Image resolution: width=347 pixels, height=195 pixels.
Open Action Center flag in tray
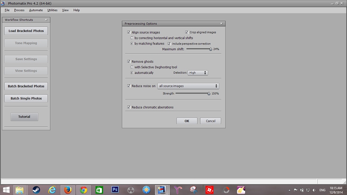pyautogui.click(x=295, y=190)
